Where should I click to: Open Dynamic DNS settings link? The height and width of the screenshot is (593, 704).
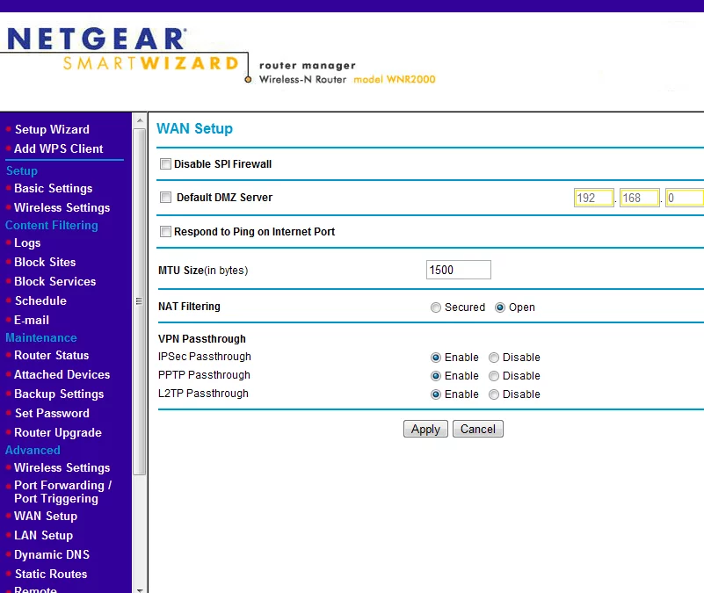pyautogui.click(x=52, y=554)
